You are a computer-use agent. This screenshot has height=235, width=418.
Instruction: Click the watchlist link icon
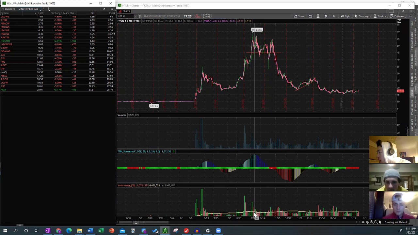point(48,9)
